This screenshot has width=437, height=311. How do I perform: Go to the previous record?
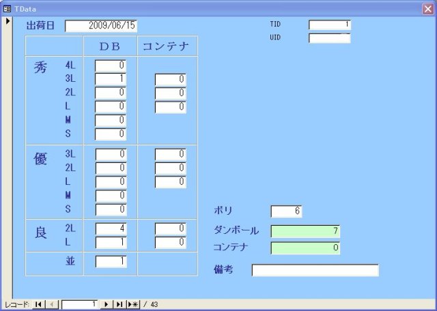(52, 304)
